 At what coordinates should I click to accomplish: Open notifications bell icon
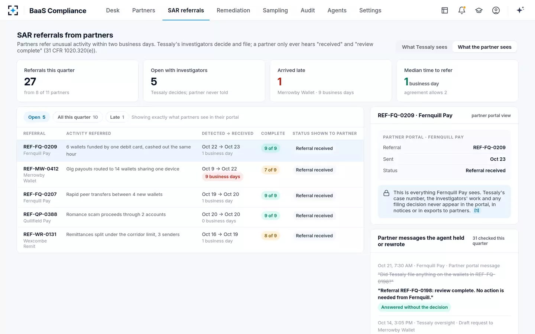click(462, 10)
